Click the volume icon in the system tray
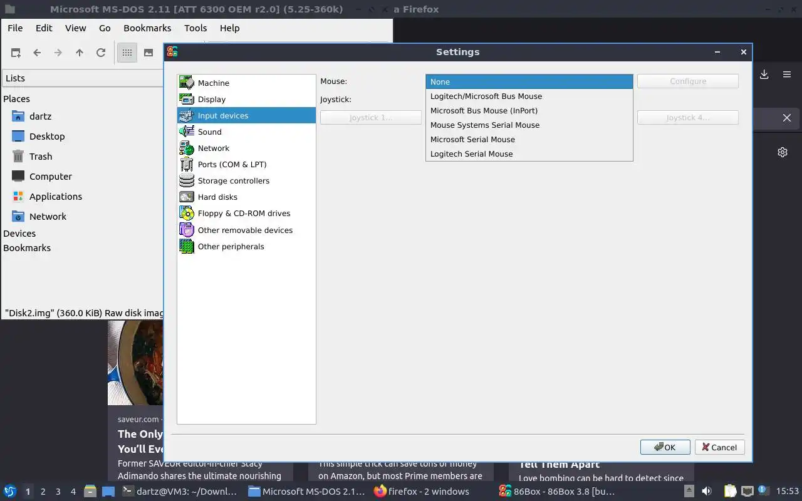This screenshot has height=501, width=802. tap(707, 492)
